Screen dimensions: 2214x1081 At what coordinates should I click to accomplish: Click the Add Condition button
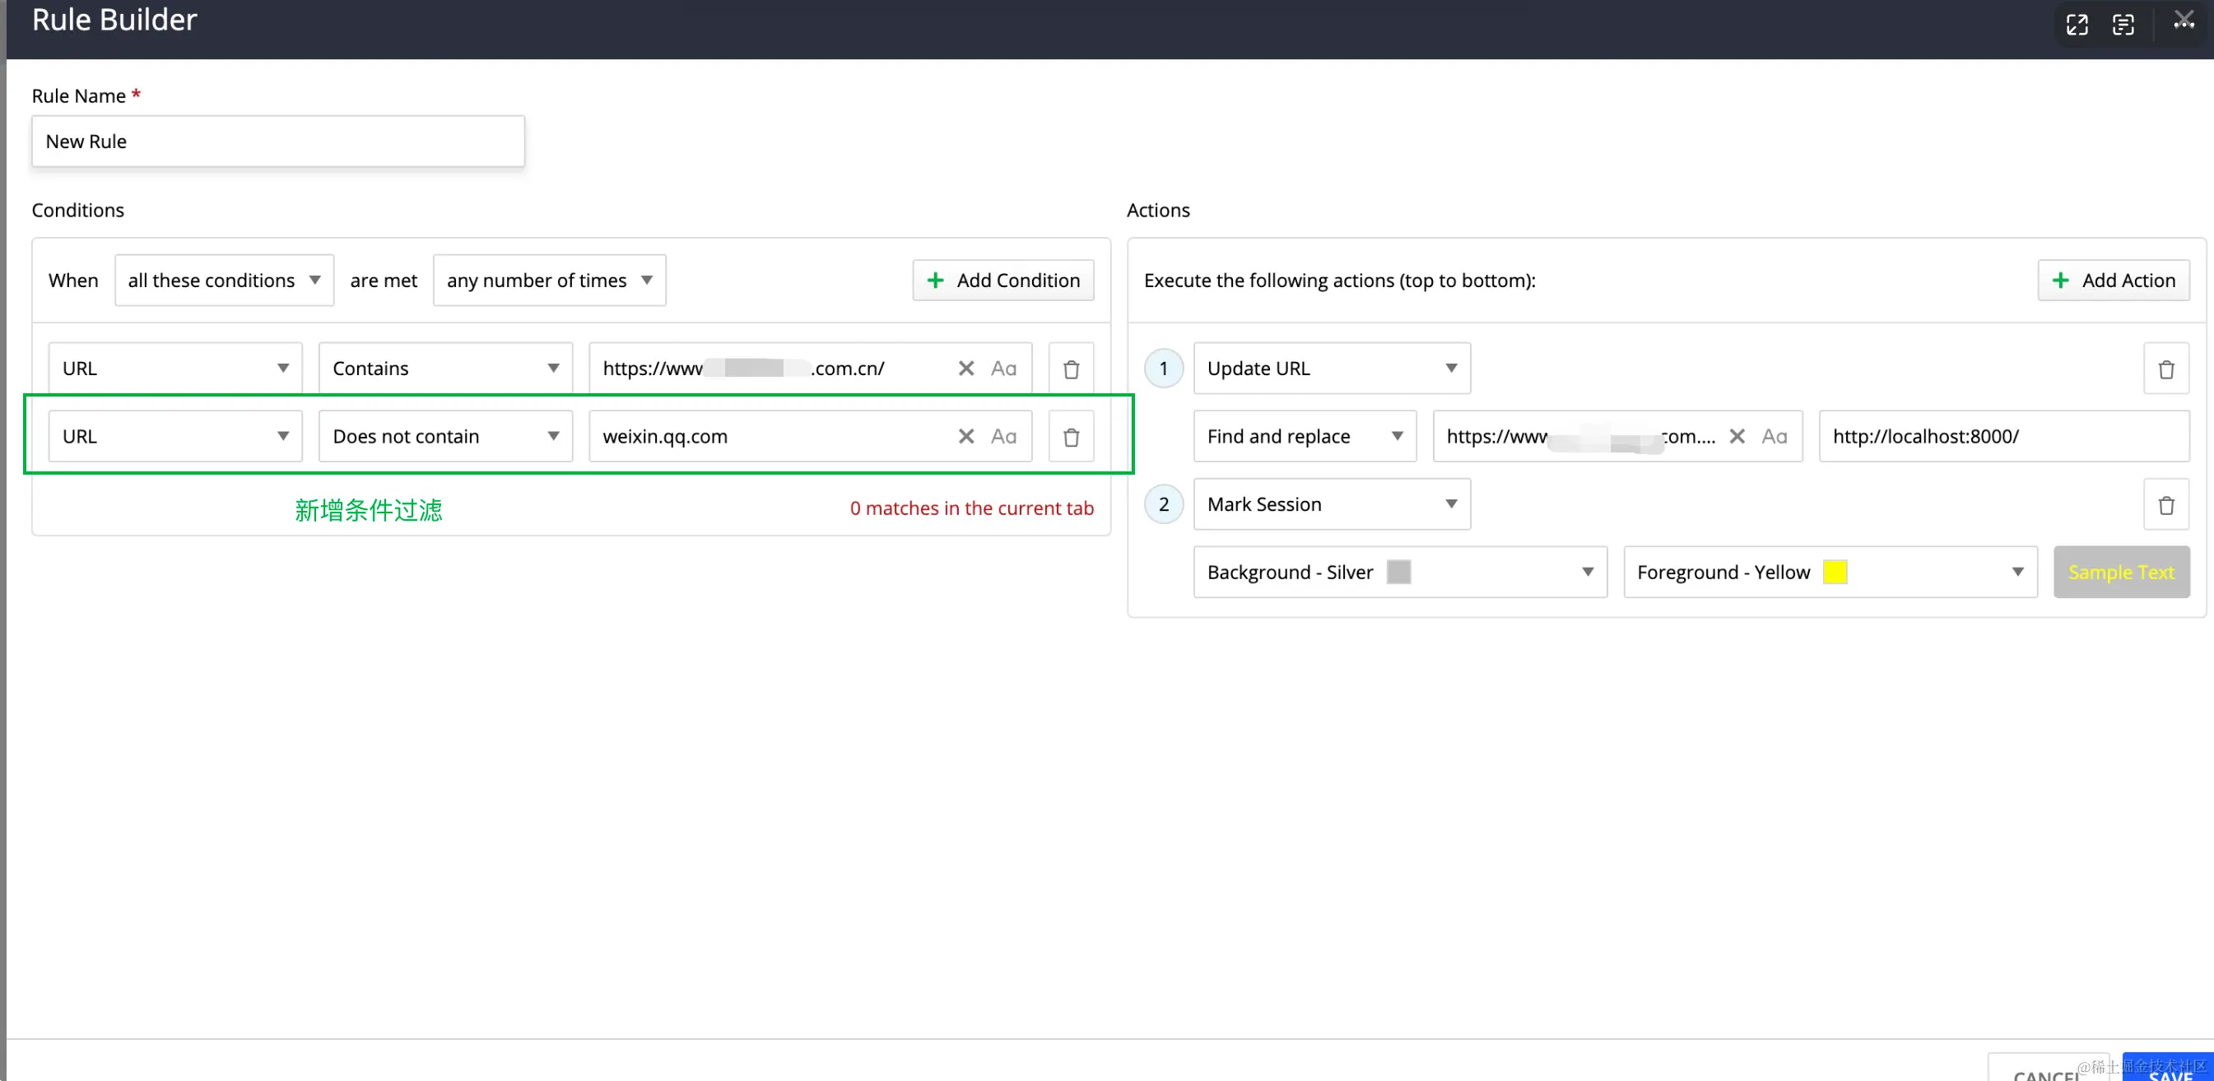click(x=1003, y=281)
